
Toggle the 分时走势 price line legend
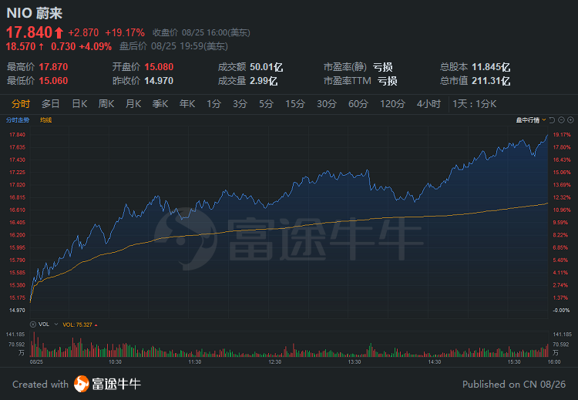(x=18, y=120)
